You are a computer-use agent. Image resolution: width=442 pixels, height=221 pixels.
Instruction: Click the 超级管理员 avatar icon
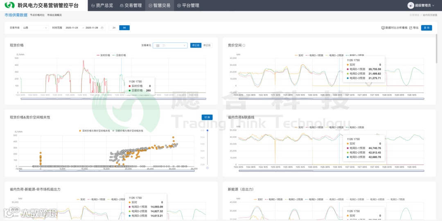click(x=411, y=5)
